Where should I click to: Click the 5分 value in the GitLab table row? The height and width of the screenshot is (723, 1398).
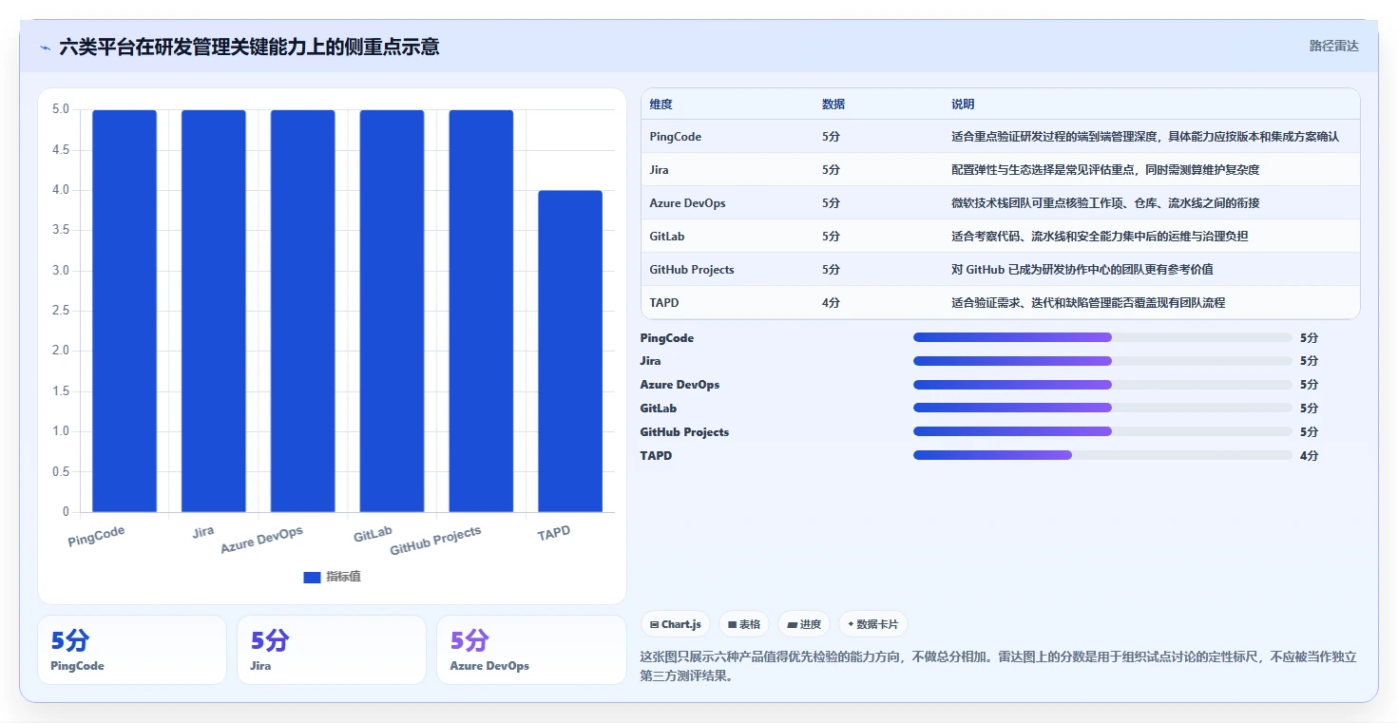[831, 237]
